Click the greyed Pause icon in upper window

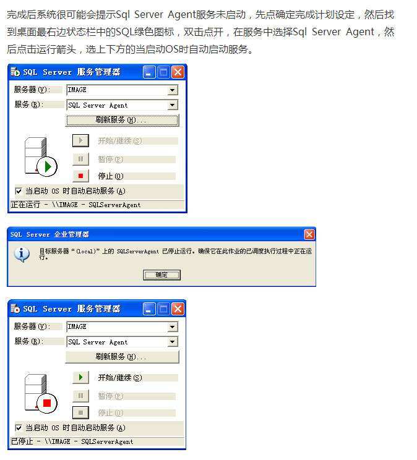tap(80, 159)
